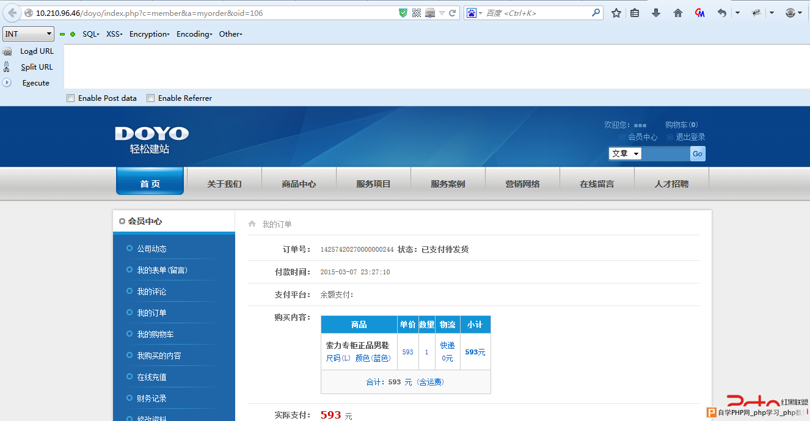Open the QR code icon in address bar
Viewport: 810px width, 421px height.
[x=417, y=13]
